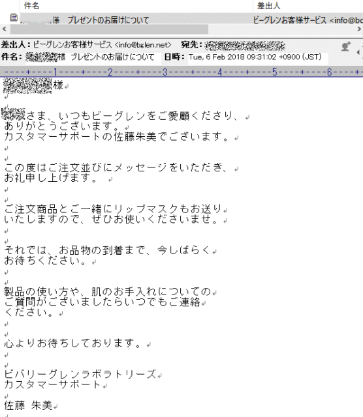363x417 pixels.
Task: Click the 佐藤 朱美 signature name
Action: tap(28, 405)
